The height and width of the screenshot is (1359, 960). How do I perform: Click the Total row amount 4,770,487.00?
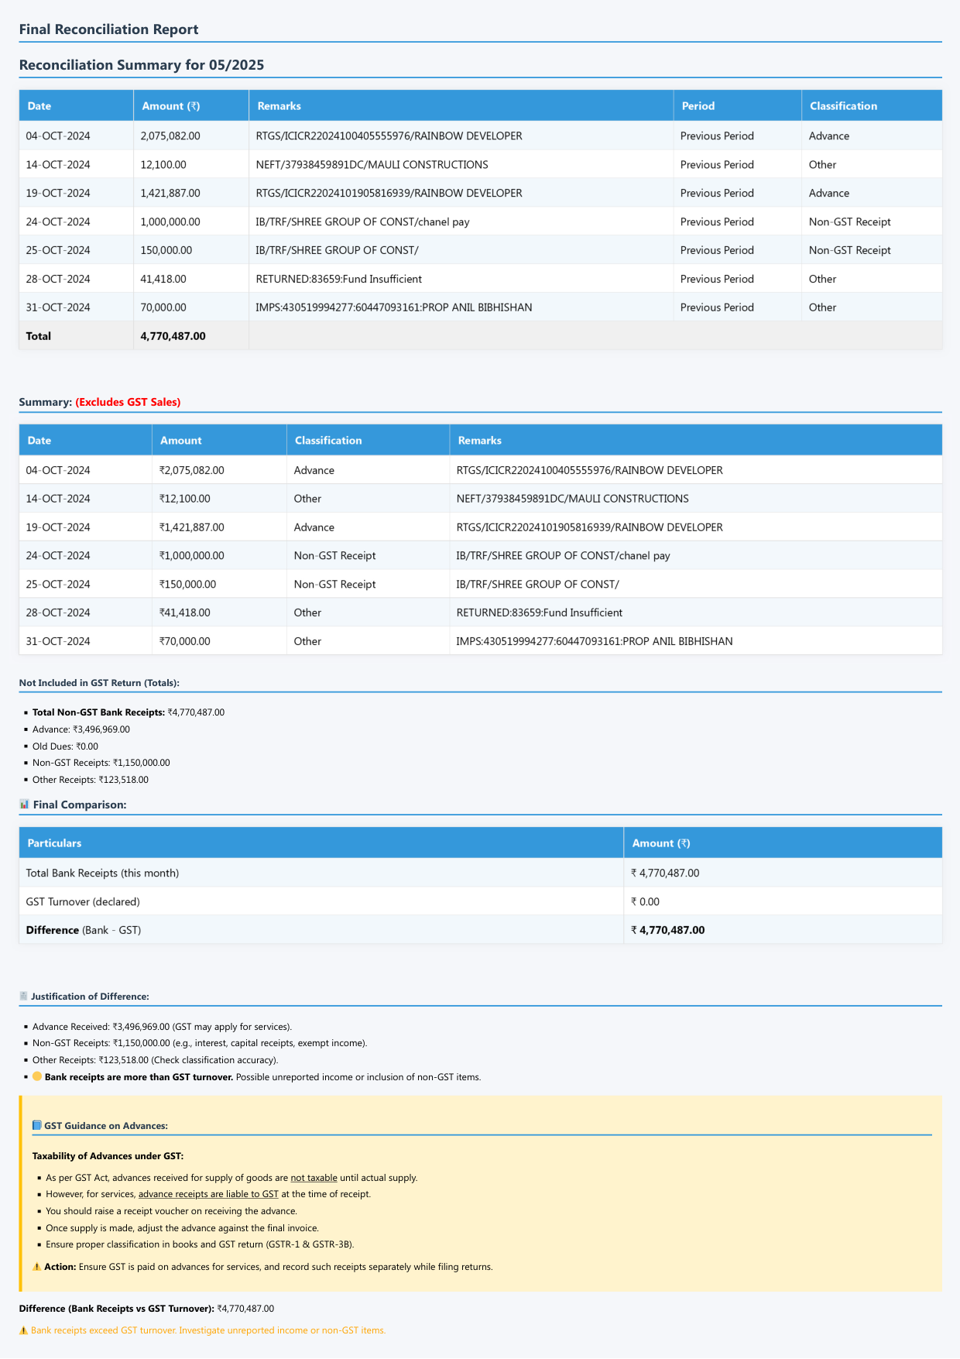173,336
